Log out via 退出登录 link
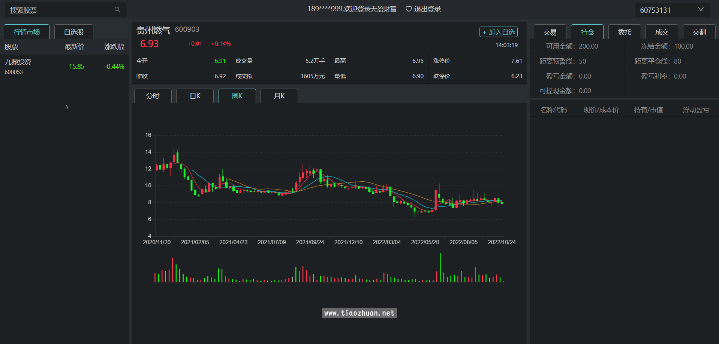719x344 pixels. pos(427,9)
